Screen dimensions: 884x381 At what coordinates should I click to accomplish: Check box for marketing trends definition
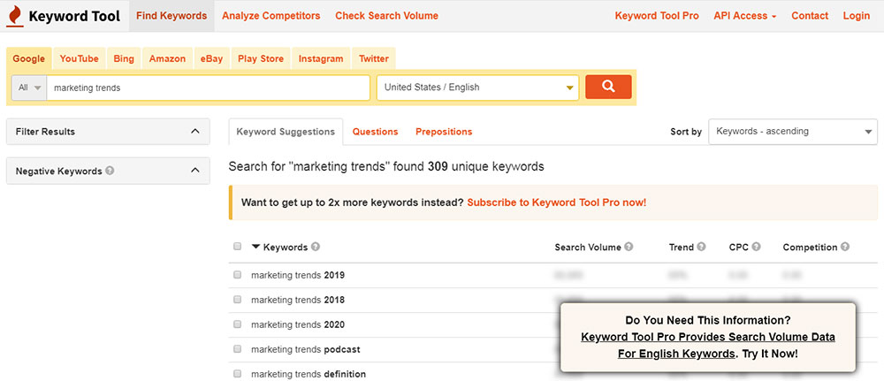[237, 373]
